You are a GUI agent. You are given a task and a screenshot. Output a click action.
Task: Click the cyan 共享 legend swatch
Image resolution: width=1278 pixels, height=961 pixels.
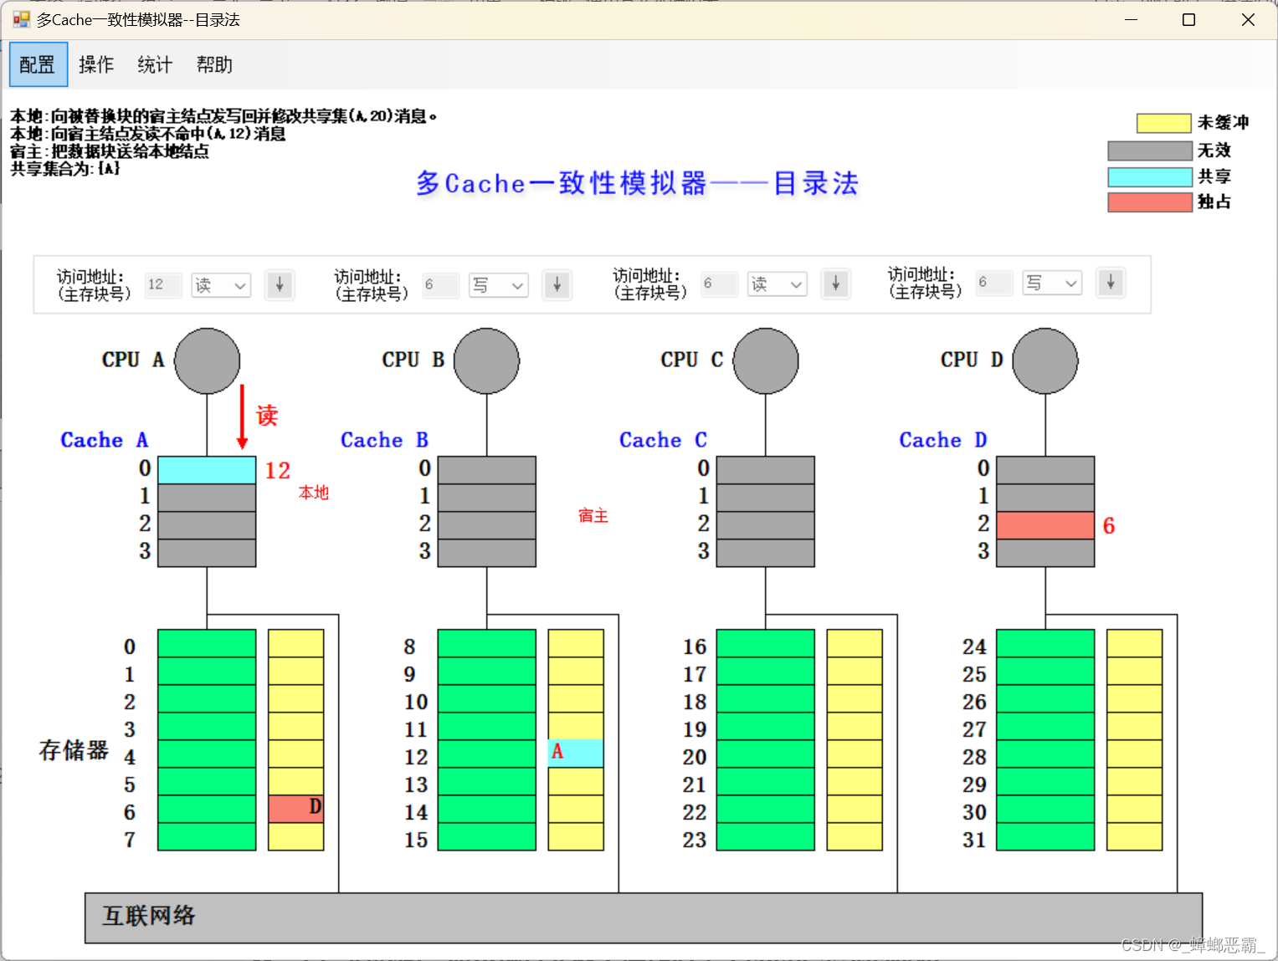click(1150, 176)
